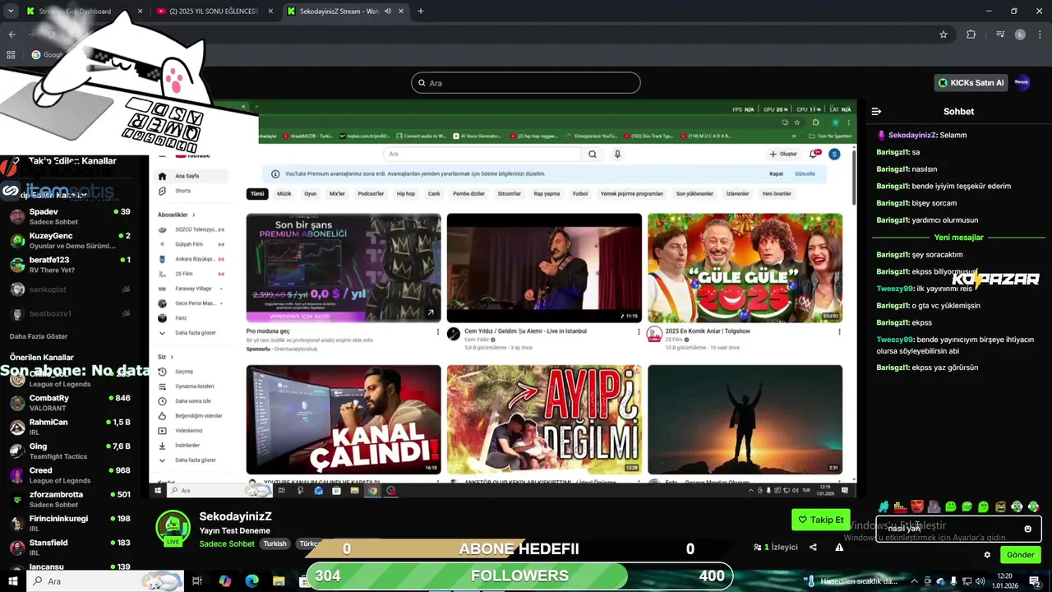Open the tab search dropdown arrow
The height and width of the screenshot is (592, 1052).
[x=11, y=12]
